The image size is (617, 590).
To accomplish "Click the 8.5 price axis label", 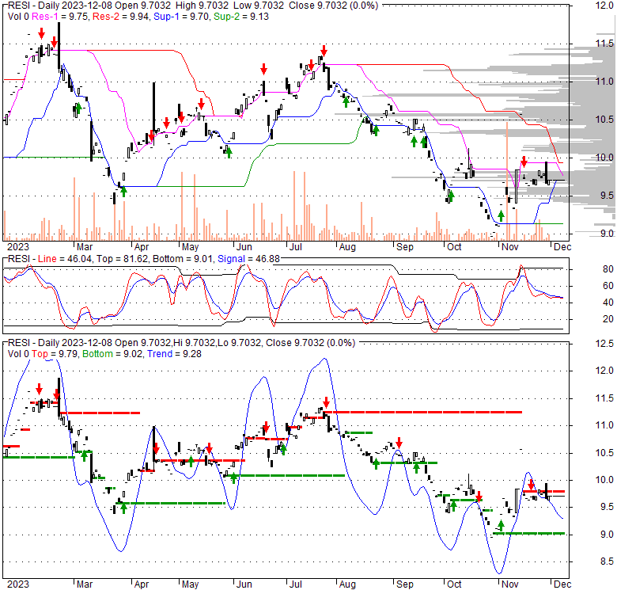I will 607,561.
